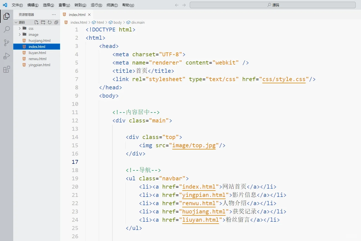The height and width of the screenshot is (241, 361).
Task: Refresh the Explorer file list
Action: (x=50, y=22)
